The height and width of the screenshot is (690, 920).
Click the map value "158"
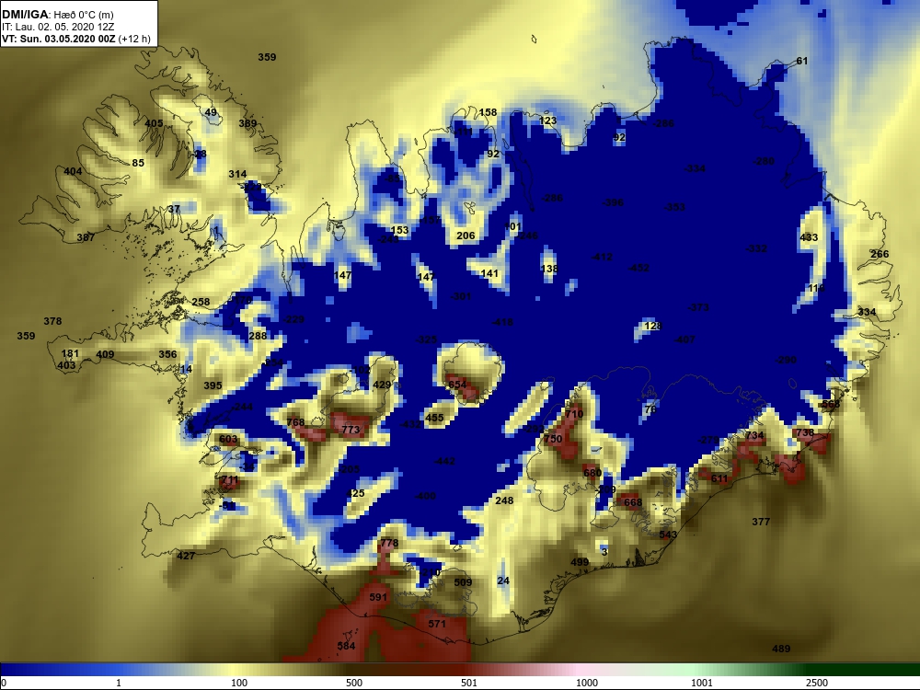point(489,112)
